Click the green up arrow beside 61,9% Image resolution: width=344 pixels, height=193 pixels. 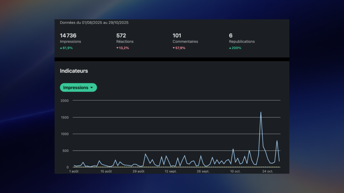click(x=62, y=48)
